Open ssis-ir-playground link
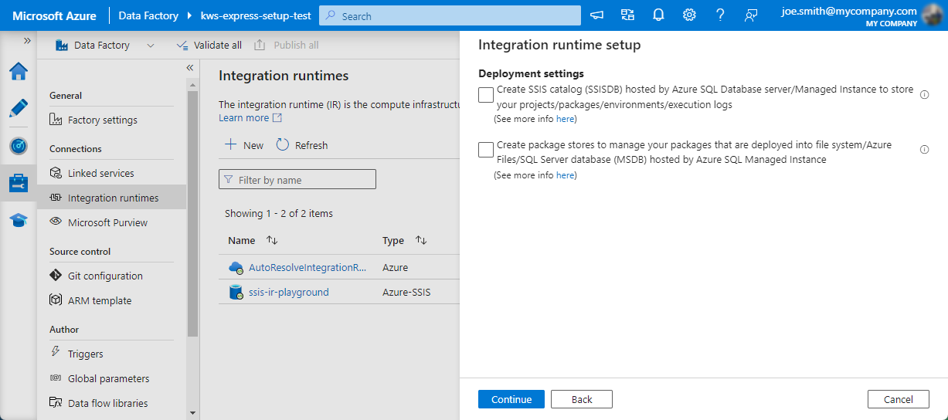Image resolution: width=948 pixels, height=420 pixels. pyautogui.click(x=289, y=293)
